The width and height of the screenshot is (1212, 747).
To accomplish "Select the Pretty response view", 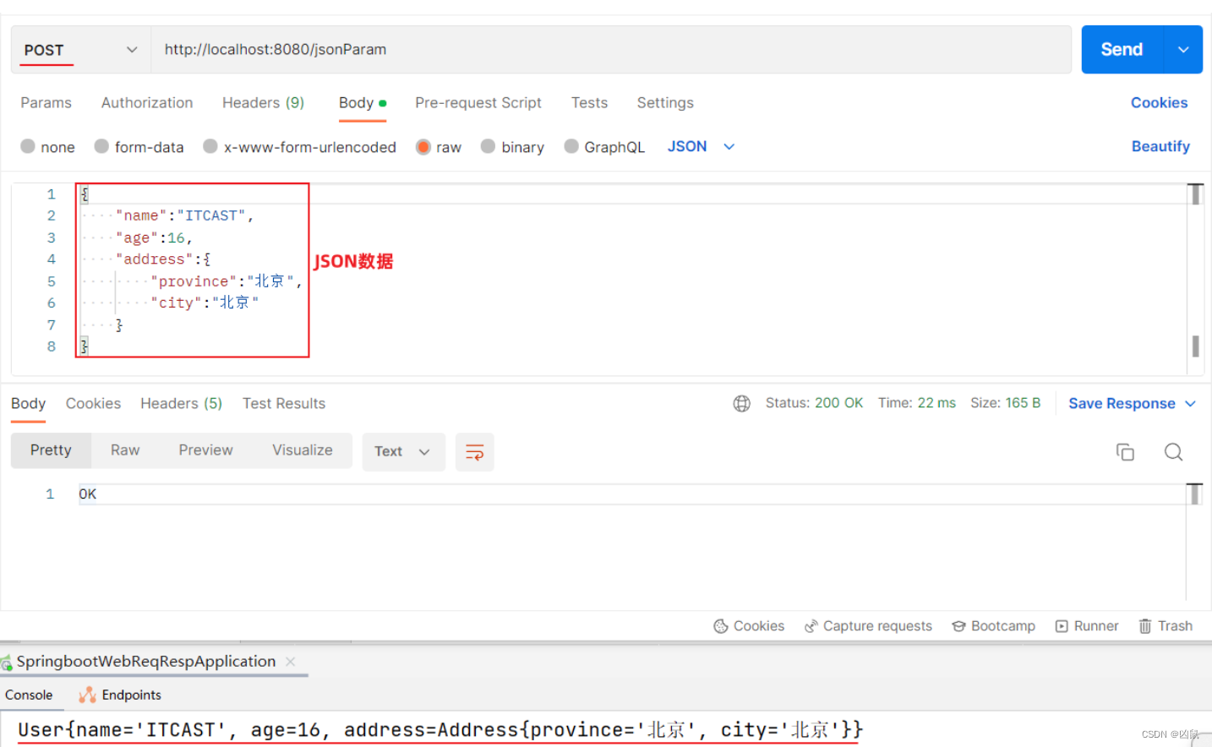I will click(x=51, y=450).
